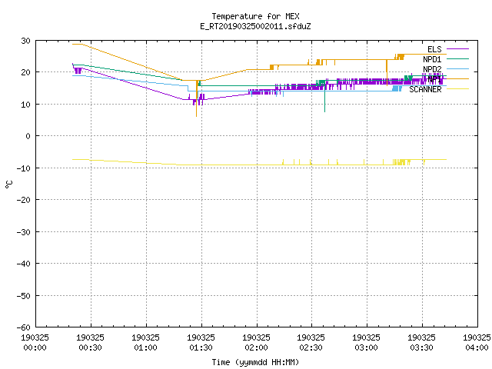This screenshot has height=369, width=492.
Task: Click the y-axis label -30
Action: pos(24,232)
